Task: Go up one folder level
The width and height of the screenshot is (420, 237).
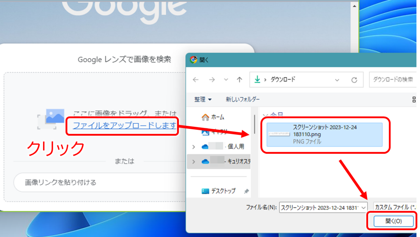Action: 240,80
